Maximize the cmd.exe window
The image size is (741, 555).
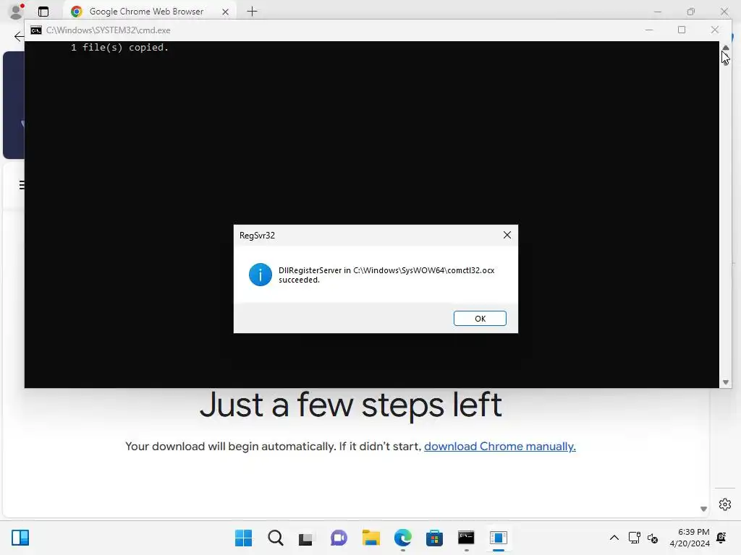682,30
